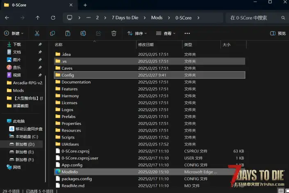
Task: Click the Forward navigation arrow
Action: 22,18
